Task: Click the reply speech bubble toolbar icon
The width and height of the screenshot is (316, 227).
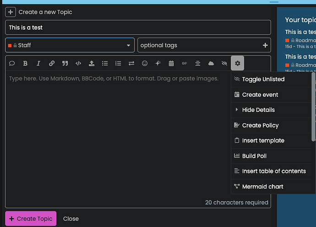Action: tap(12, 63)
